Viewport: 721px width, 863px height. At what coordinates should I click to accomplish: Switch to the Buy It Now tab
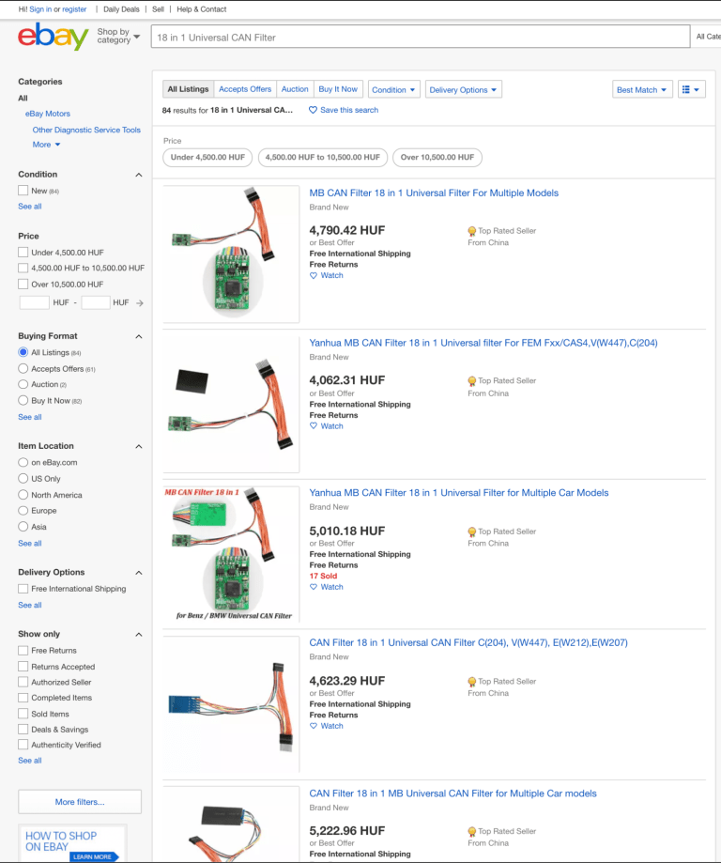coord(338,89)
